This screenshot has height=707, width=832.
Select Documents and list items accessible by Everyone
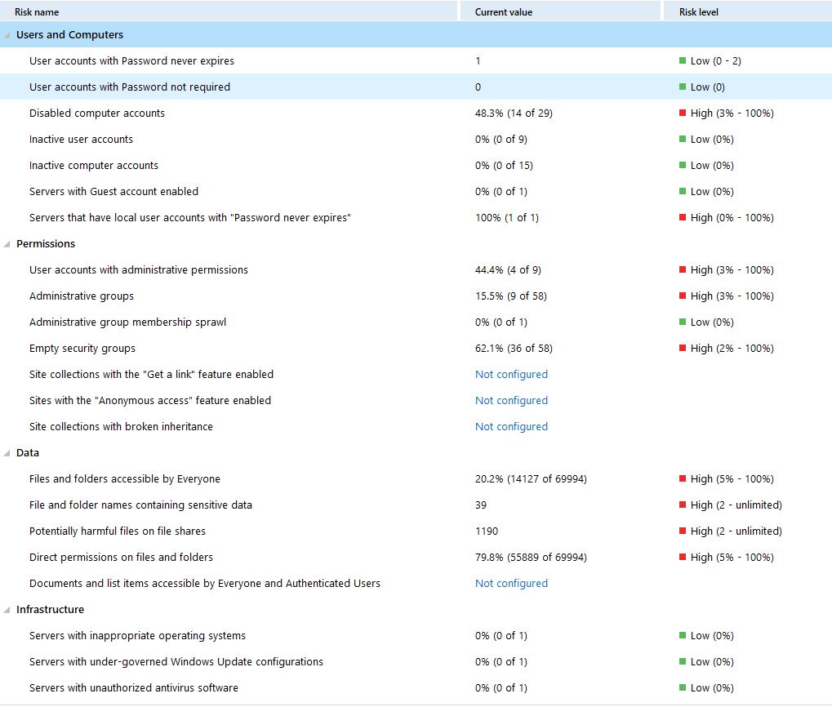[x=416, y=584]
